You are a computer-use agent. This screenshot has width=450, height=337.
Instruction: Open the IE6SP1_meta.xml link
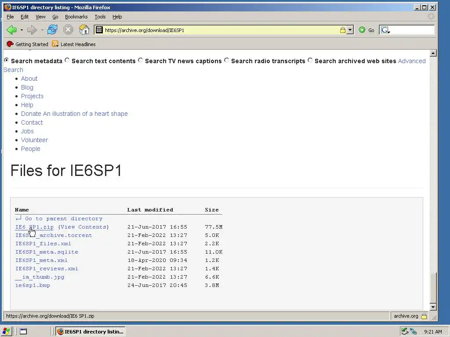click(41, 260)
